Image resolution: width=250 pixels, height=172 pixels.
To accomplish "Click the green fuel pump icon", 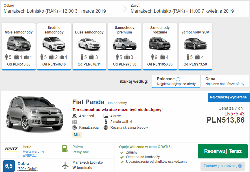I will (65, 149).
